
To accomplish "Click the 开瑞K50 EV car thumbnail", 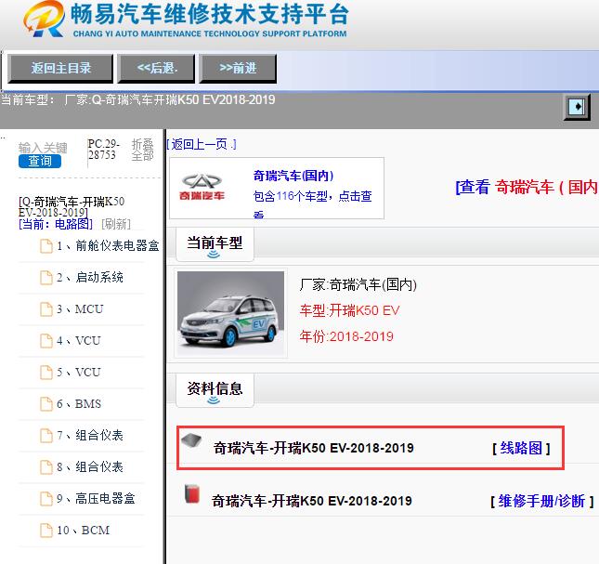I will click(x=230, y=314).
